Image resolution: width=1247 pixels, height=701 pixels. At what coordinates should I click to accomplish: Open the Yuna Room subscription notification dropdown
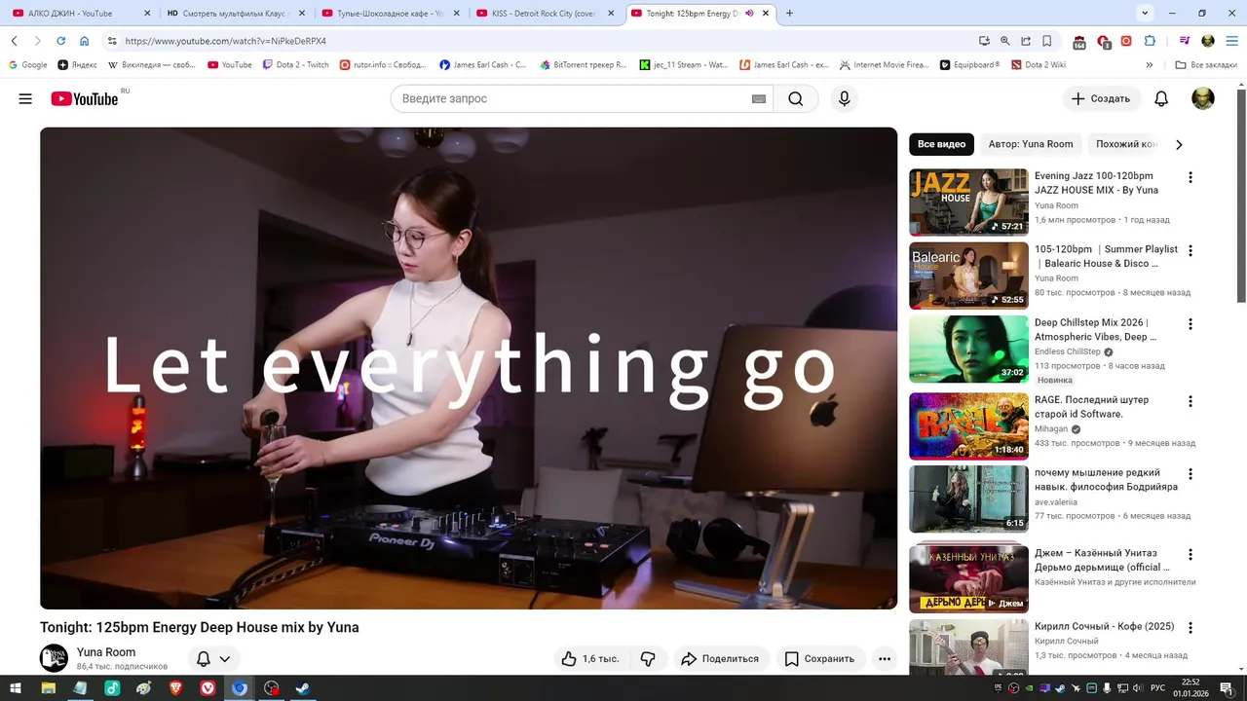click(x=213, y=659)
